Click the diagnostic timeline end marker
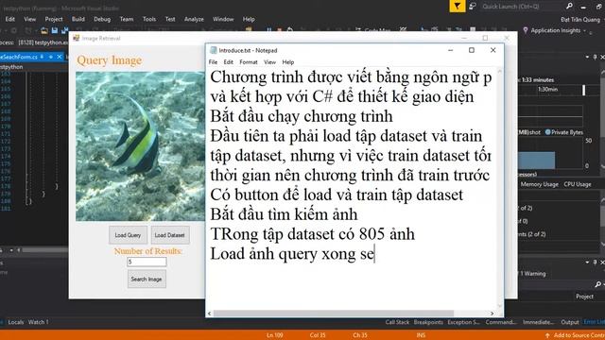Screen dimensions: 605x340 pyautogui.click(x=584, y=90)
